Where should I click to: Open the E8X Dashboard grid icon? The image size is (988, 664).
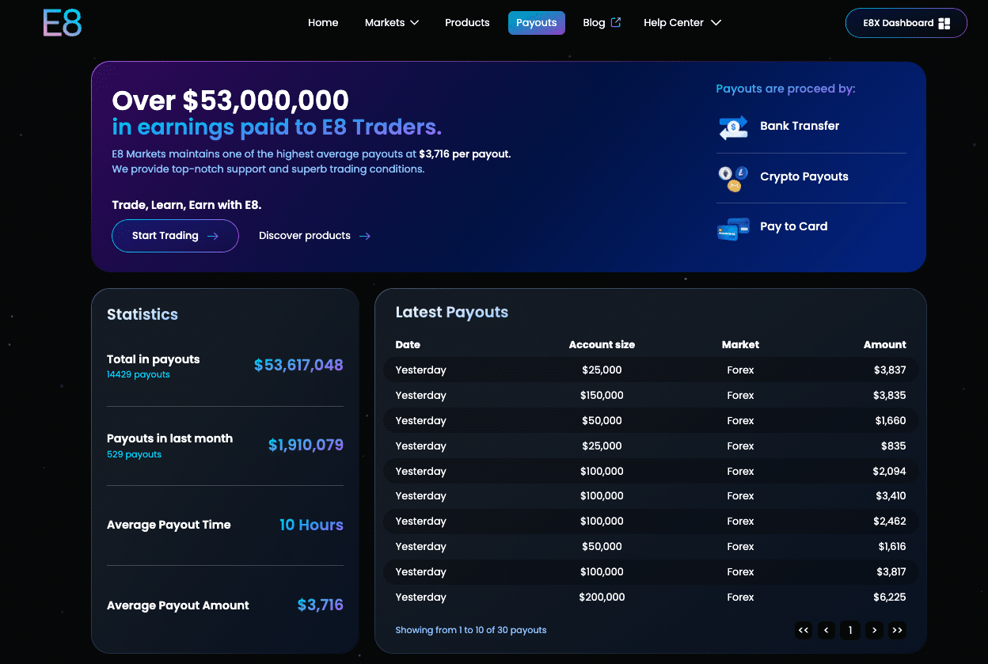point(944,23)
